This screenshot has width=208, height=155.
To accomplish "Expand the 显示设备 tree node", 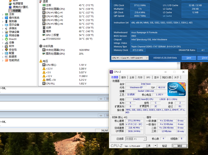I will click(x=3, y=25).
